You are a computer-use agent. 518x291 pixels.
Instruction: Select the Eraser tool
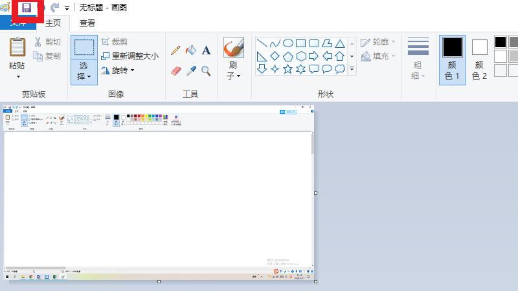[x=175, y=70]
